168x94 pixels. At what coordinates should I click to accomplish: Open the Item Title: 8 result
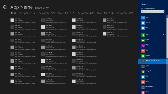coord(115,34)
